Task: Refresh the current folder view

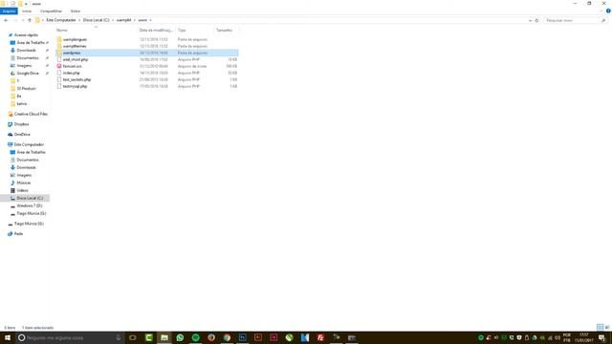Action: pyautogui.click(x=536, y=20)
